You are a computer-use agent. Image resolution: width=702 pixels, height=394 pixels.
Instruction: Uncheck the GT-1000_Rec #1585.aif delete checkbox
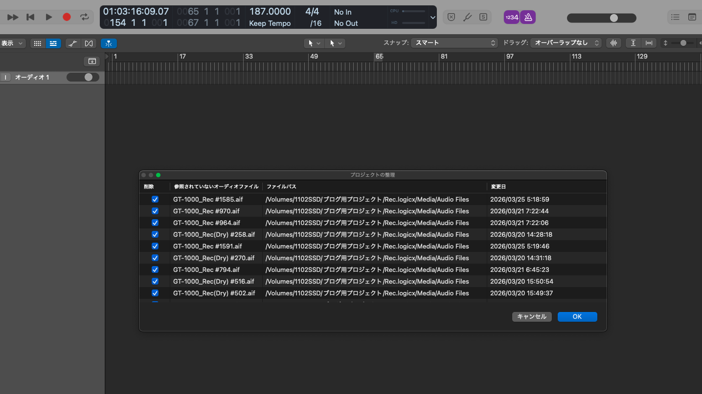click(x=155, y=199)
